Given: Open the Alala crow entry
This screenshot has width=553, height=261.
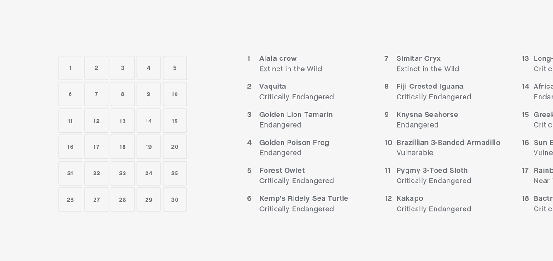Looking at the screenshot, I should [x=278, y=59].
